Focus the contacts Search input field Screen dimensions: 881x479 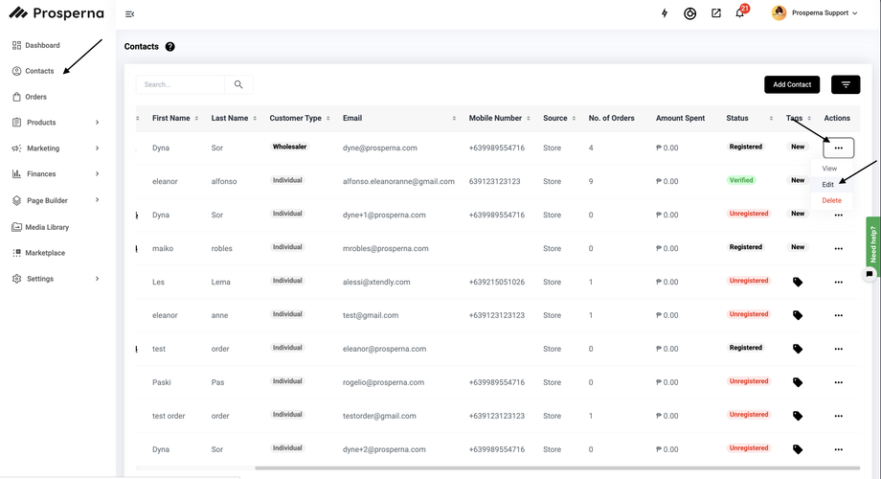coord(180,84)
